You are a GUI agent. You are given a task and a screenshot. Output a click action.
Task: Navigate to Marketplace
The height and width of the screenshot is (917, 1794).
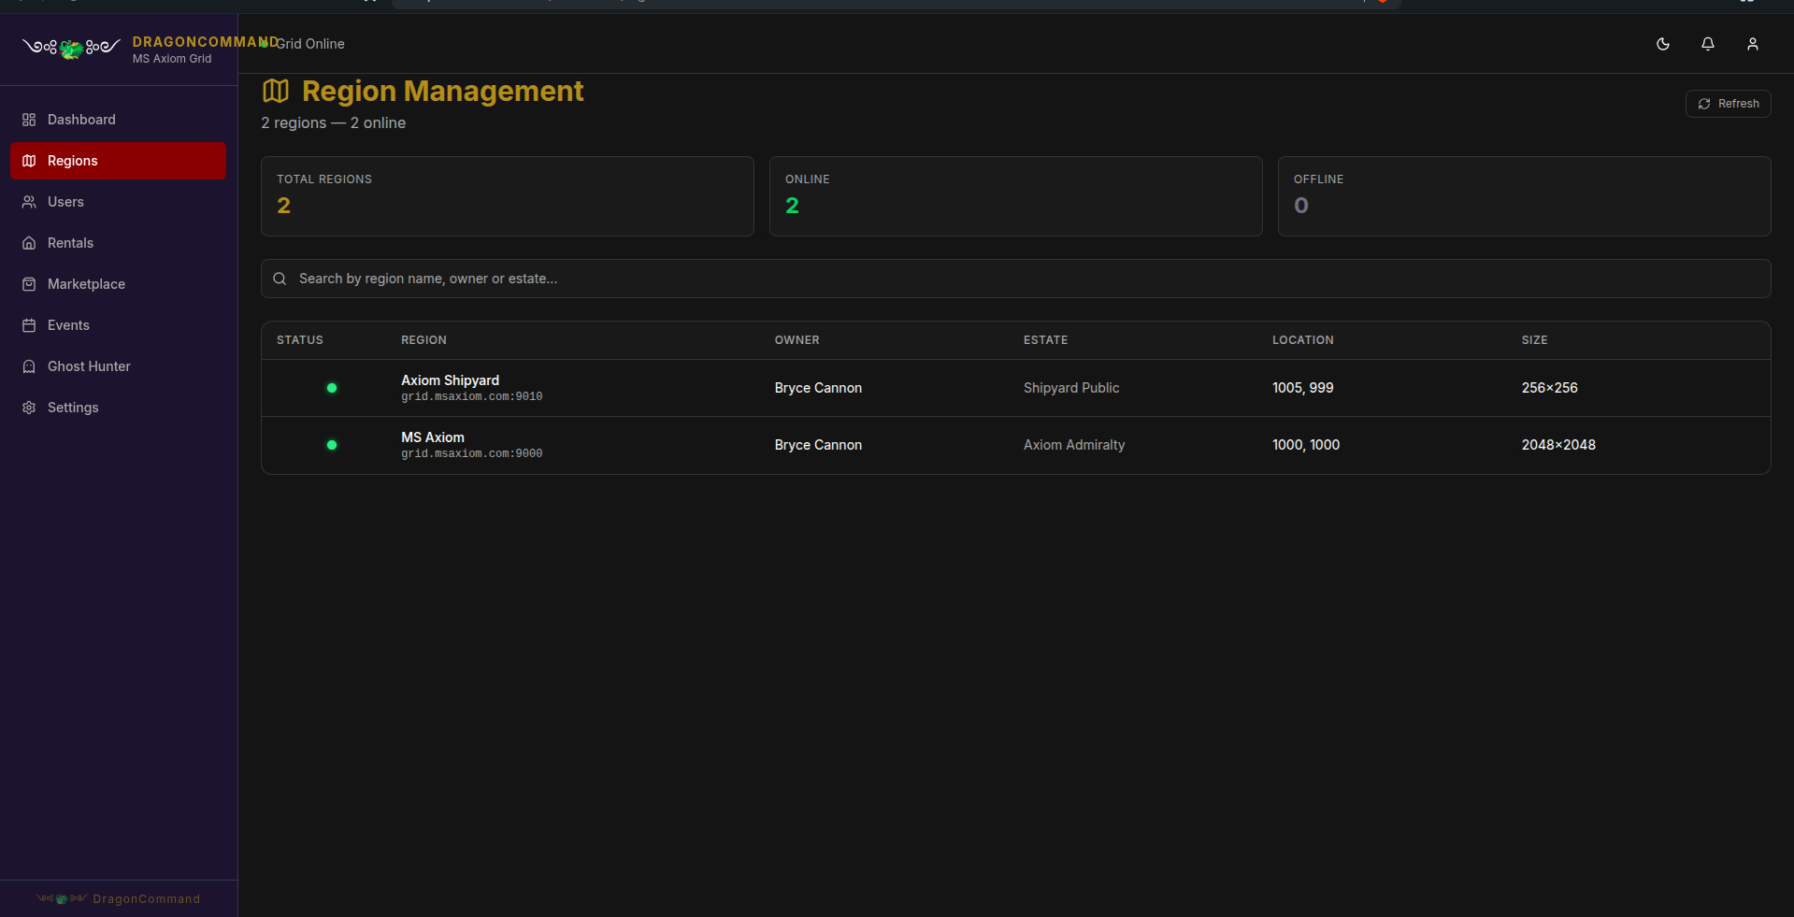(118, 284)
